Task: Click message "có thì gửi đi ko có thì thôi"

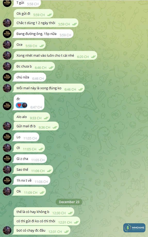Action: pyautogui.click(x=47, y=221)
